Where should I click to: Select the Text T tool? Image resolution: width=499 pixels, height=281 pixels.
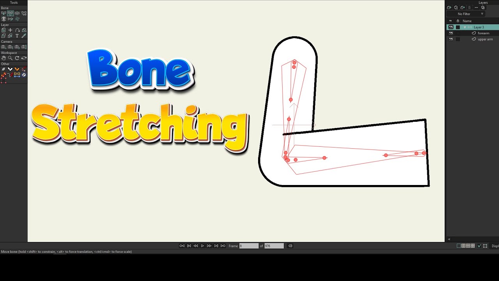[x=17, y=36]
